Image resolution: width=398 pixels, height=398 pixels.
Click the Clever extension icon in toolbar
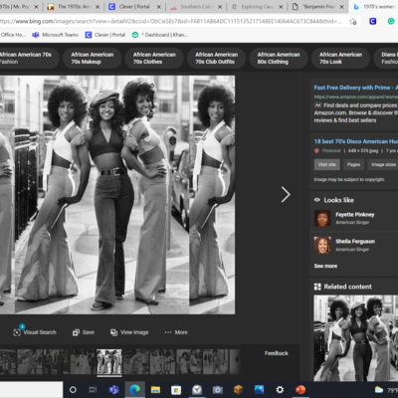click(x=373, y=22)
